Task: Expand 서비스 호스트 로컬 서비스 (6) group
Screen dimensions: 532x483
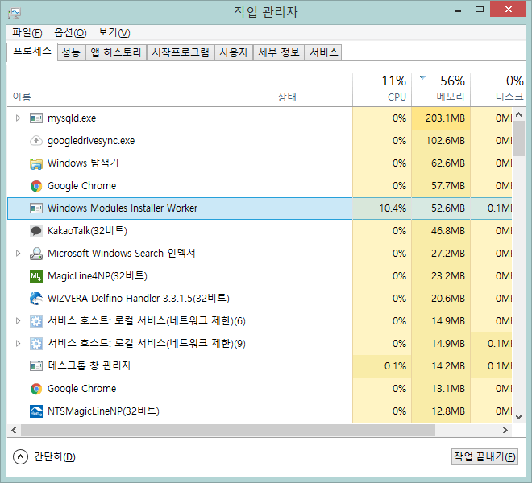Action: tap(18, 321)
